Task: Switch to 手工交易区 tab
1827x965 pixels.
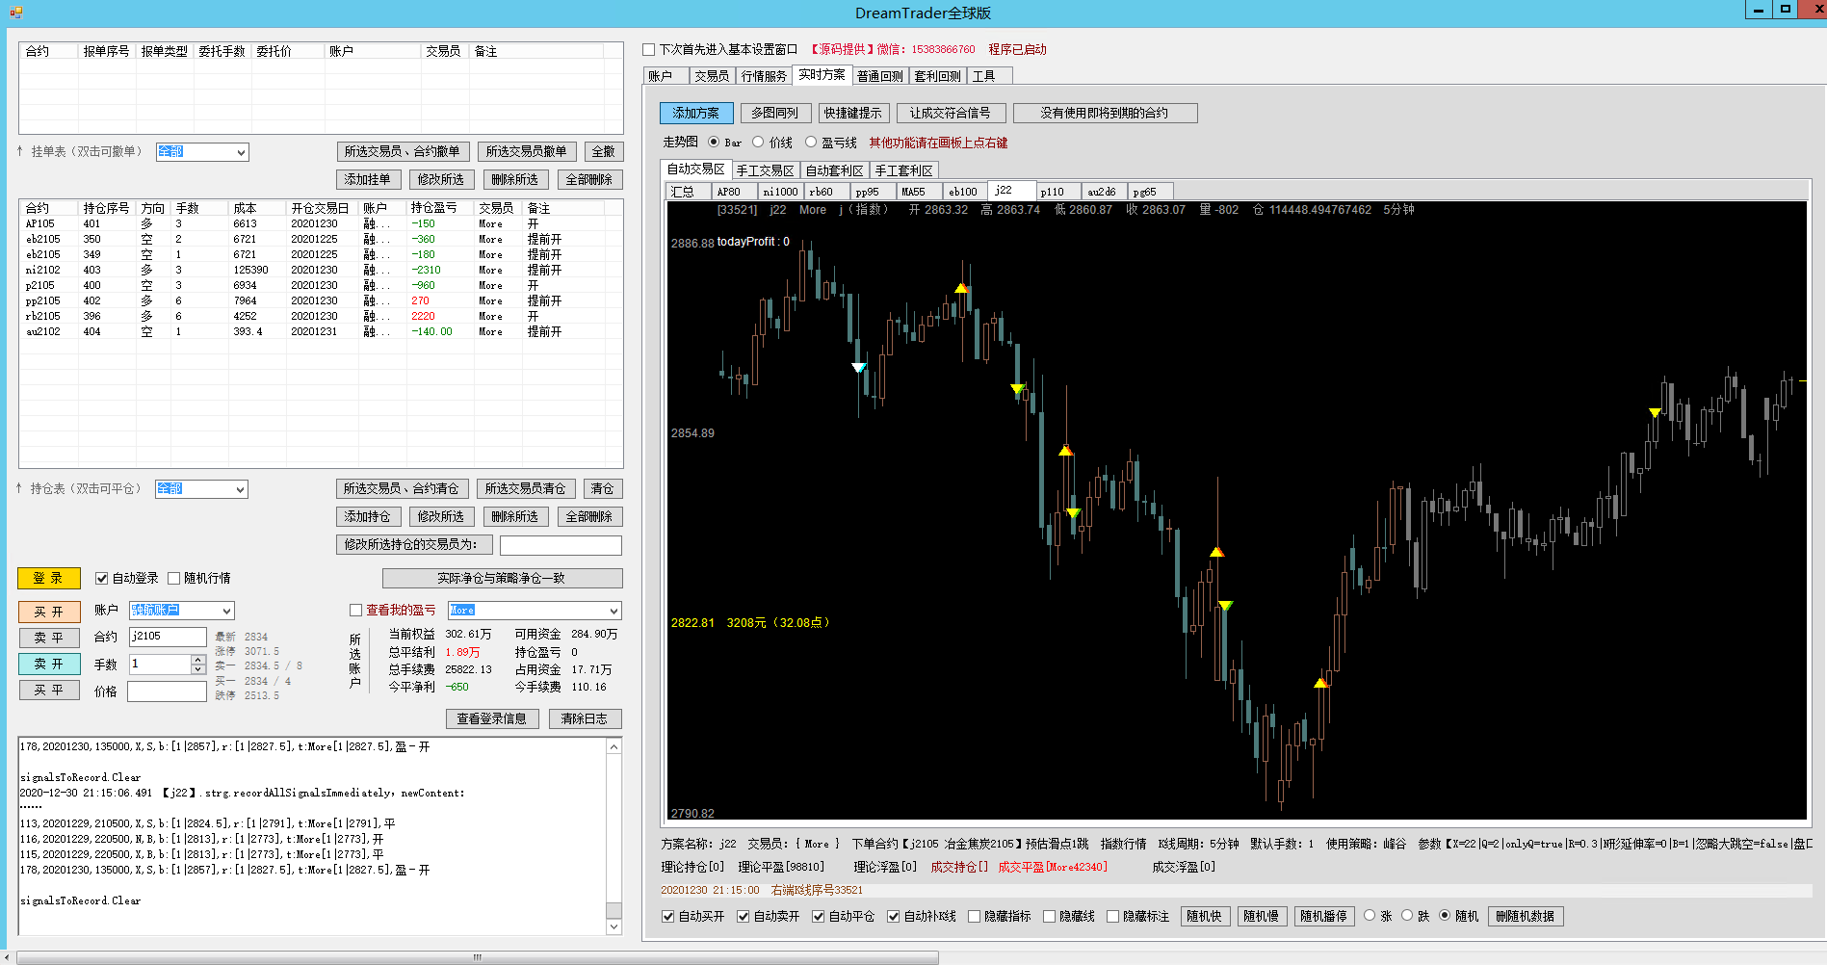Action: [x=766, y=170]
